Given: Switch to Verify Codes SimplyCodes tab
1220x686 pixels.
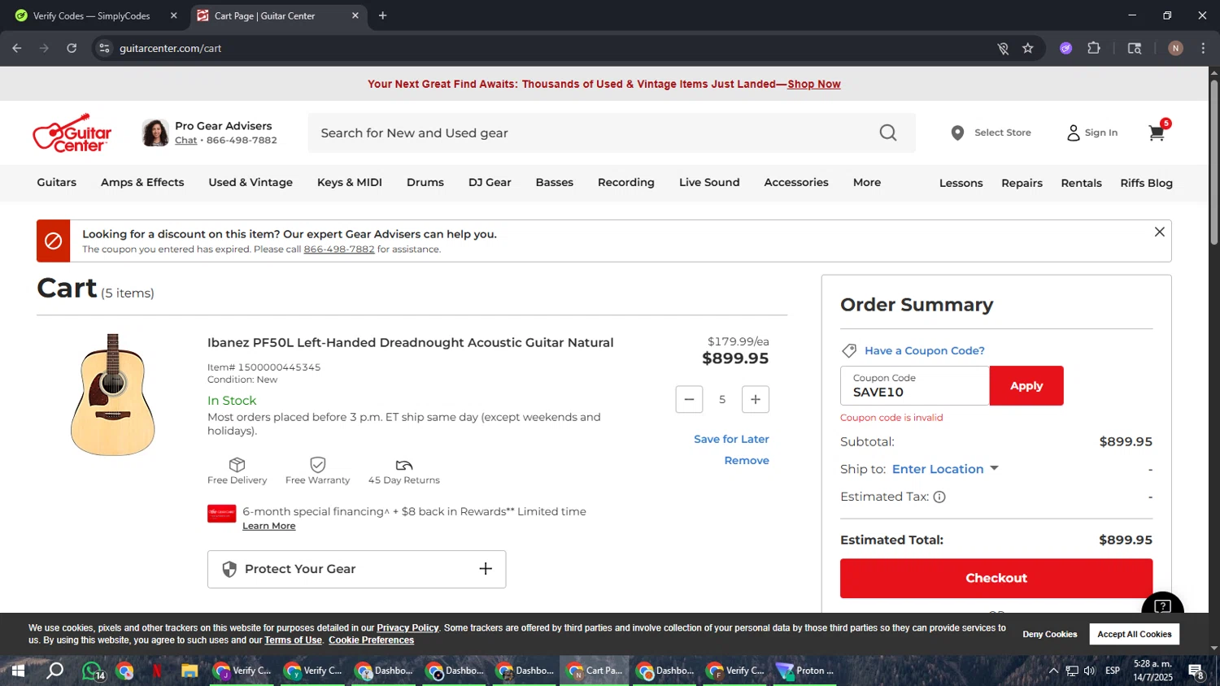Looking at the screenshot, I should tap(96, 15).
